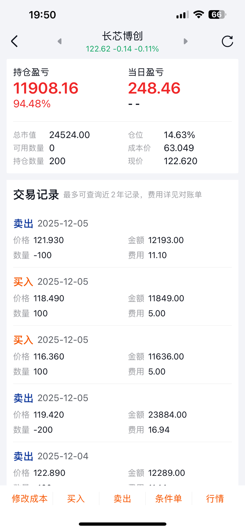Open the 买入 record at price 116.360
The height and width of the screenshot is (531, 245).
pyautogui.click(x=122, y=356)
